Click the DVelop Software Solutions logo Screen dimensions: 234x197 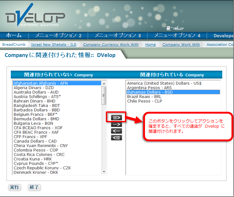tap(35, 15)
